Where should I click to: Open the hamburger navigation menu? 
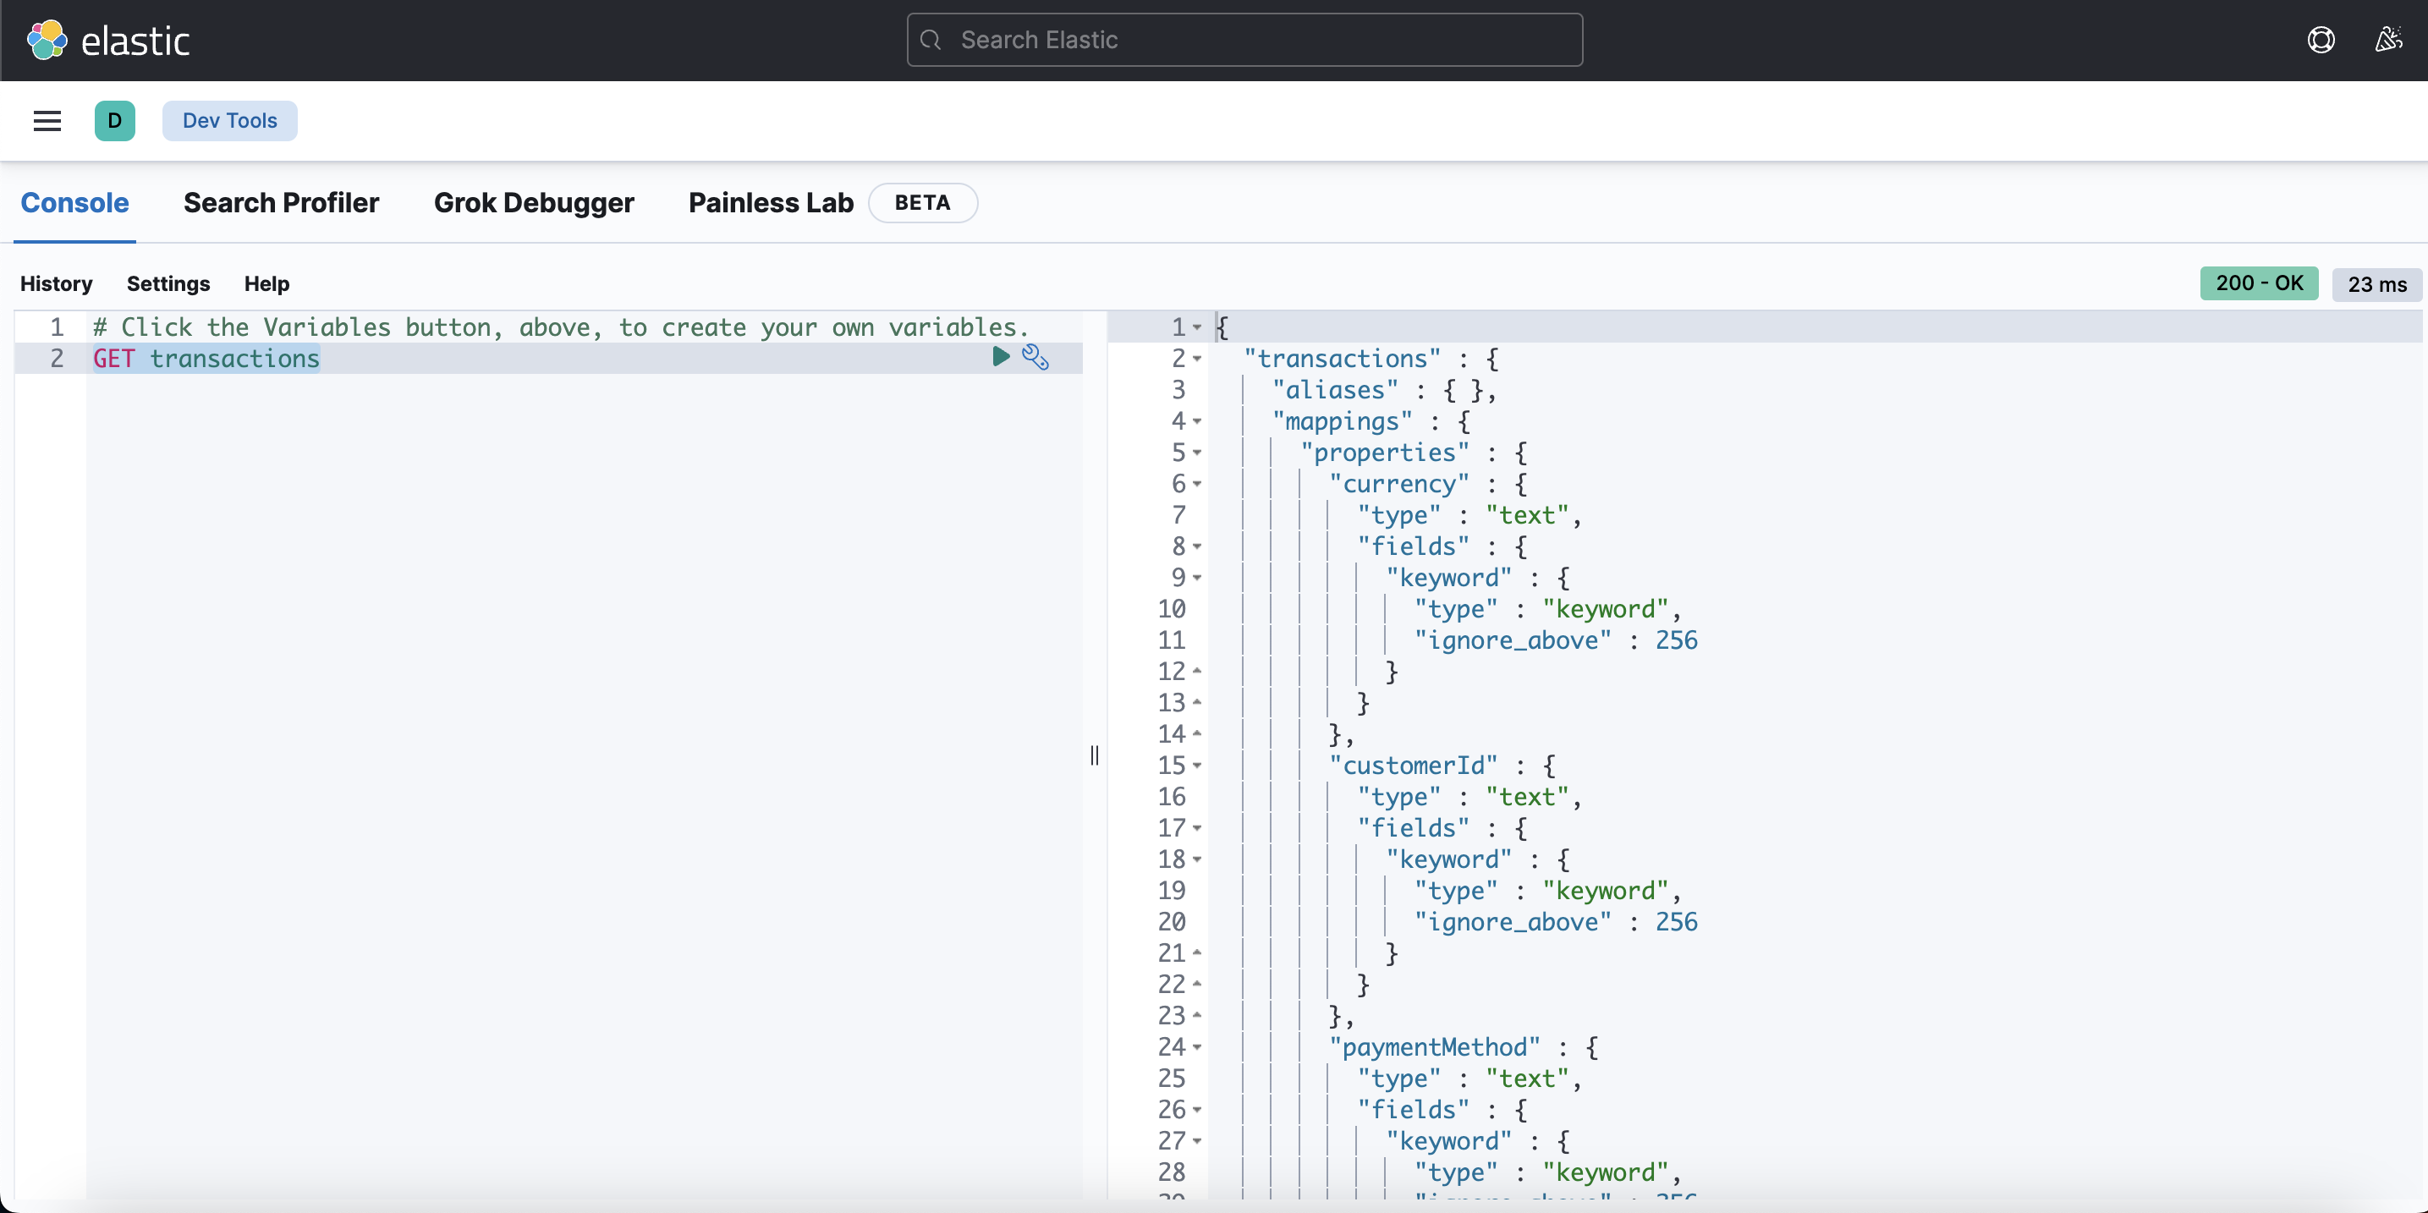click(47, 121)
